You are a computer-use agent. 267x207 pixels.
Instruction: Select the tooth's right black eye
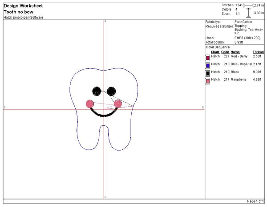111,91
